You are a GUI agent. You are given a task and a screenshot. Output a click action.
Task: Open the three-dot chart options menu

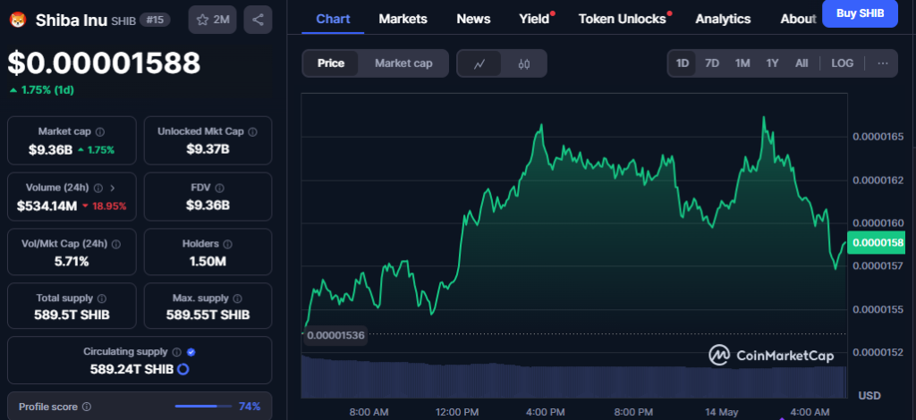883,63
